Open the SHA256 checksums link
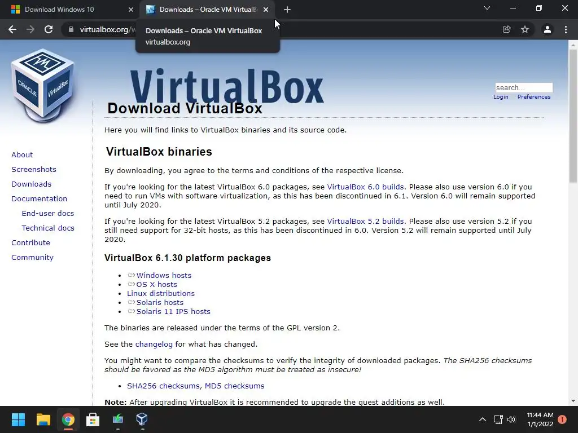578x433 pixels. point(164,386)
